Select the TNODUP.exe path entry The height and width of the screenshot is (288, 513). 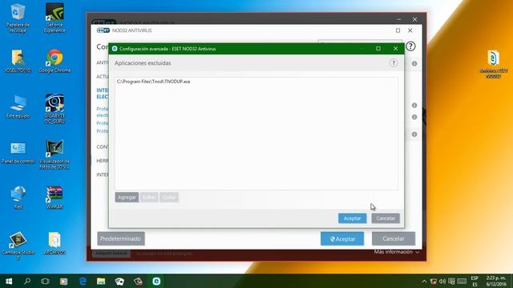(x=154, y=82)
